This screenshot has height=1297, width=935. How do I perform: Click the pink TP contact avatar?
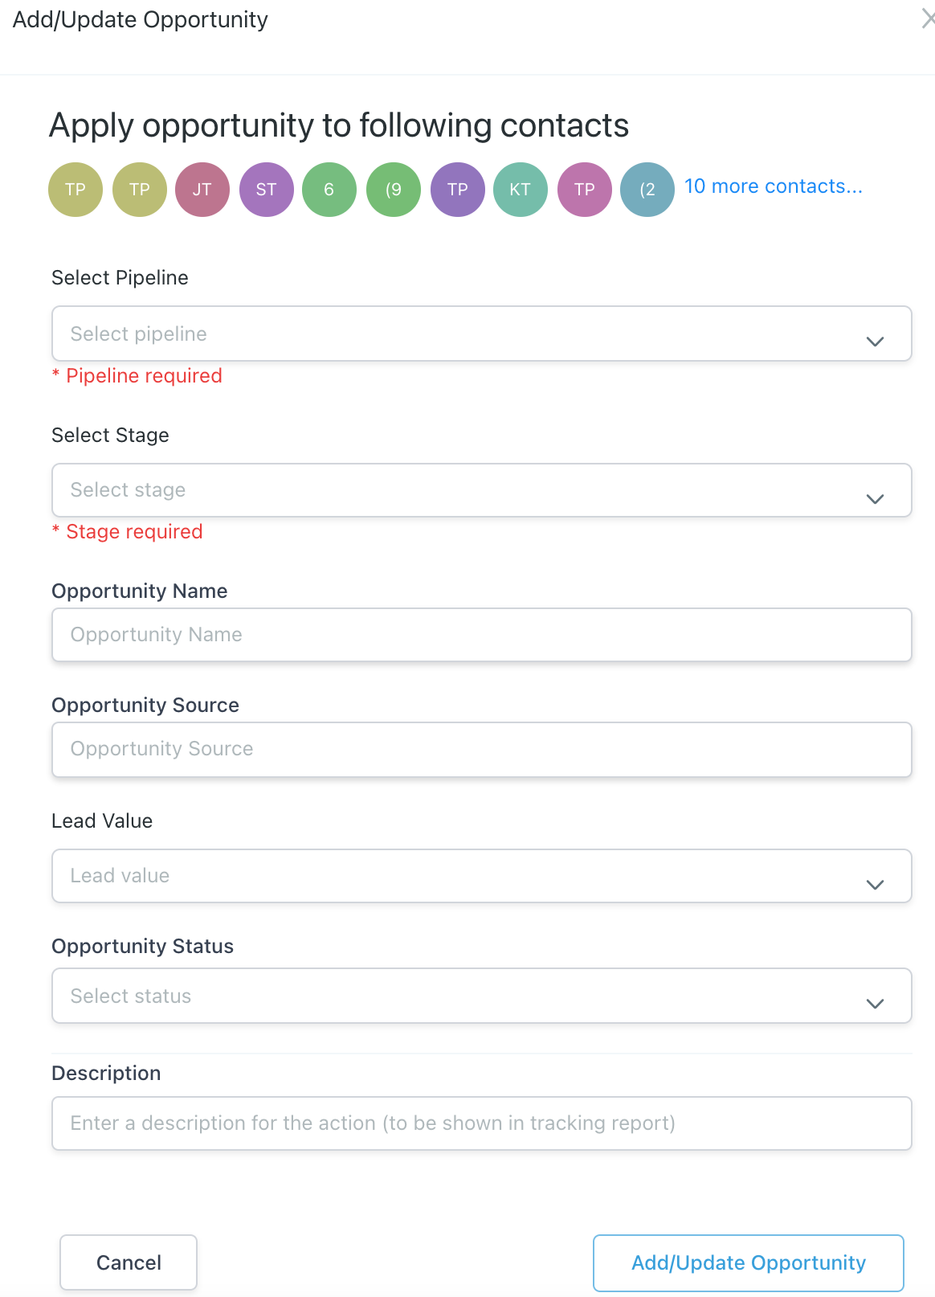click(x=585, y=190)
